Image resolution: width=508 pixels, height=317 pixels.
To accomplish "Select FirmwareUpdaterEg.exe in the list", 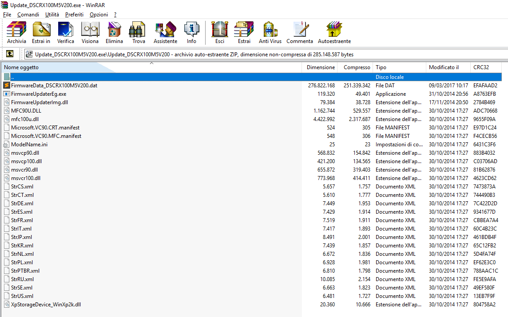I will (x=39, y=94).
